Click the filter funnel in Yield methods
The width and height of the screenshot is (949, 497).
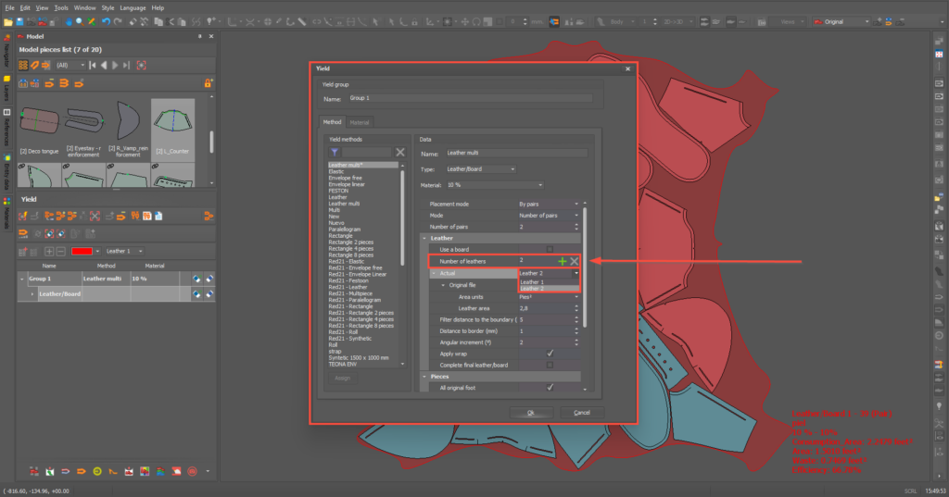pos(334,152)
